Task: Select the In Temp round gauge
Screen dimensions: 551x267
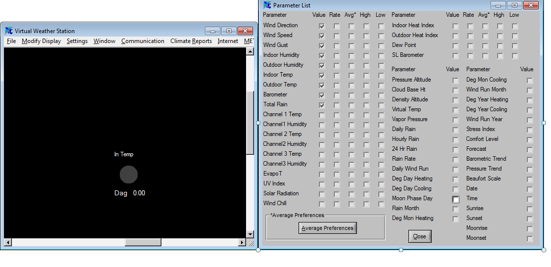Action: [129, 175]
